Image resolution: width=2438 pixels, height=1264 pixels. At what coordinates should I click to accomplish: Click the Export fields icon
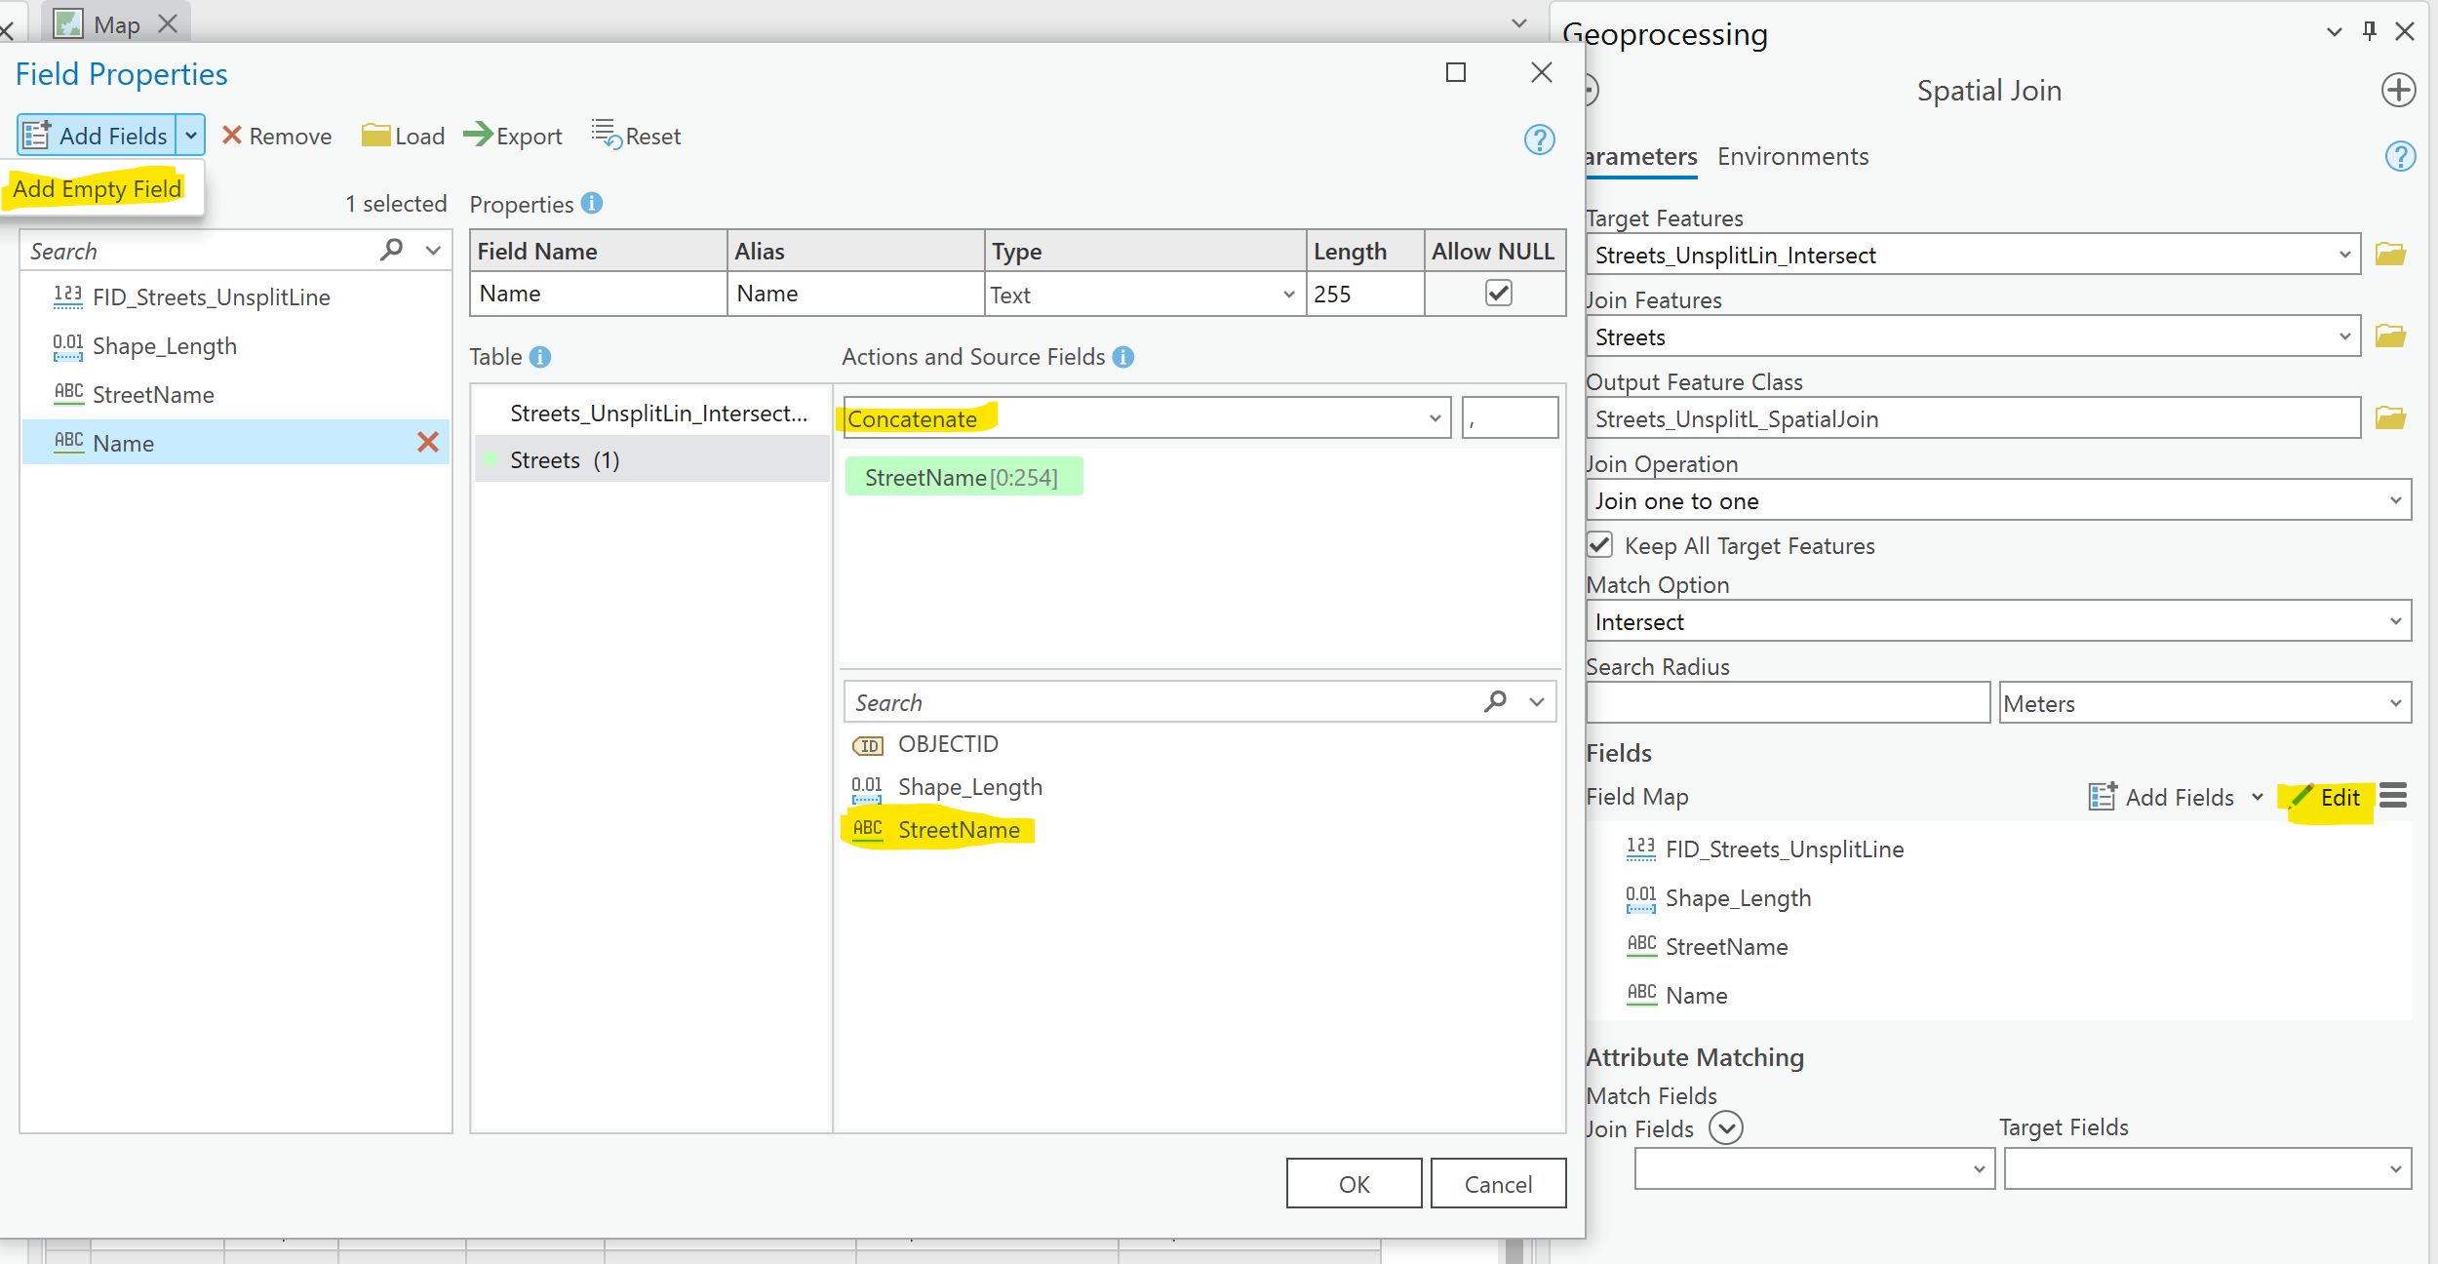(x=479, y=136)
